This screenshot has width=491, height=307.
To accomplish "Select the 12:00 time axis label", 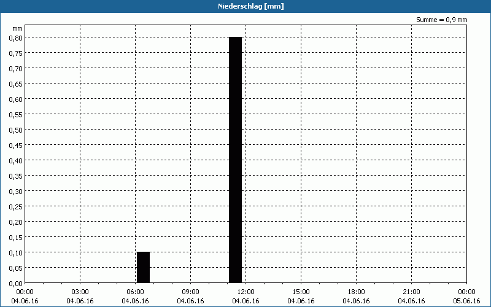I will tap(246, 292).
